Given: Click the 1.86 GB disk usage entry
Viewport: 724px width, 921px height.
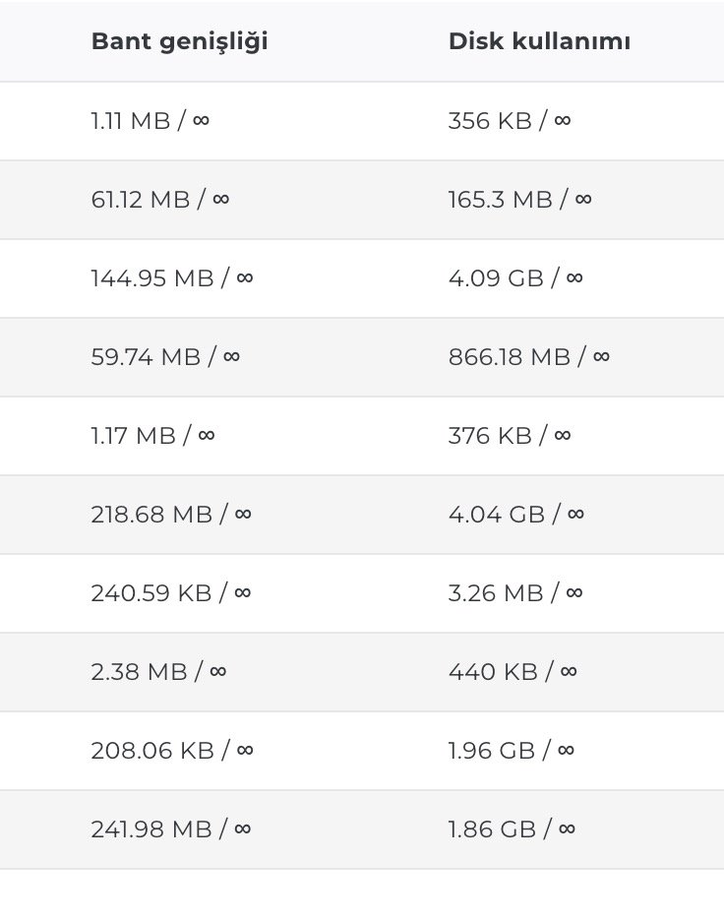Looking at the screenshot, I should click(512, 829).
